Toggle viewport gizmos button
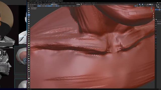Screen dimensions: 161x90 pos(140,4)
